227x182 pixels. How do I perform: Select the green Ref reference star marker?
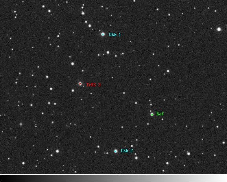pyautogui.click(x=152, y=114)
